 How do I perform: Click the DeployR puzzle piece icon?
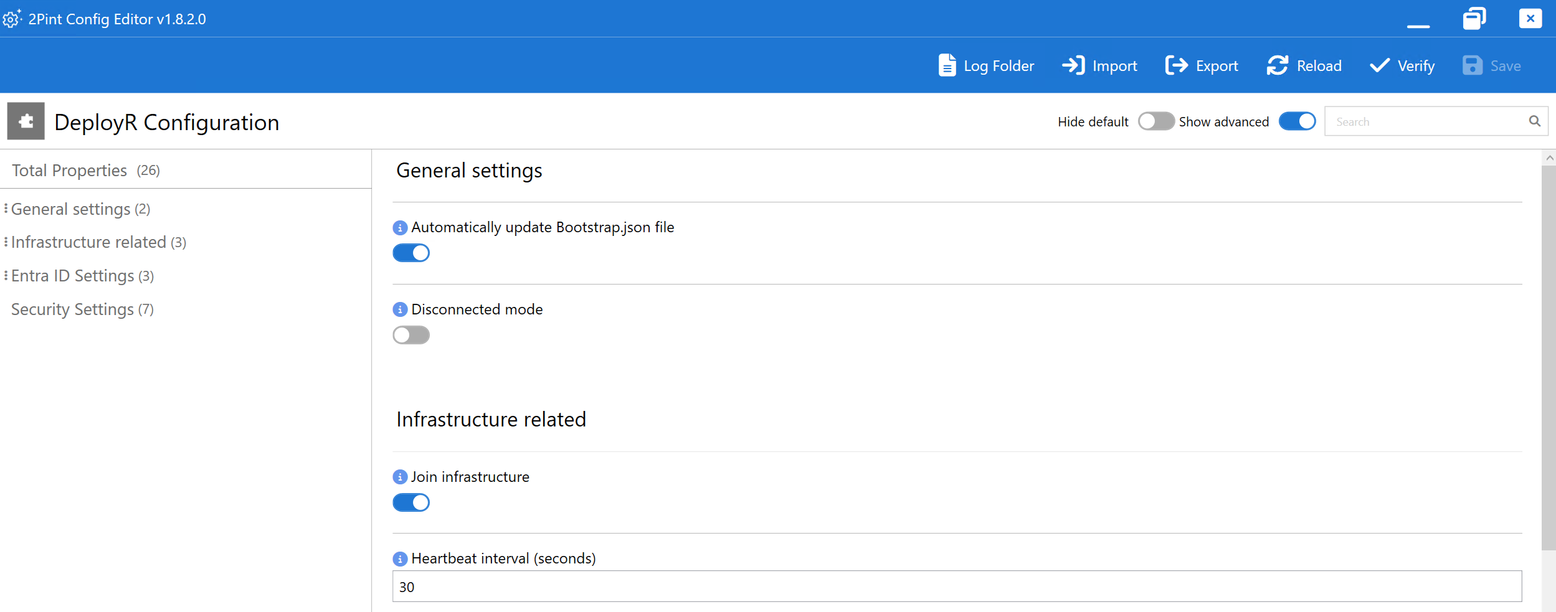[x=26, y=121]
